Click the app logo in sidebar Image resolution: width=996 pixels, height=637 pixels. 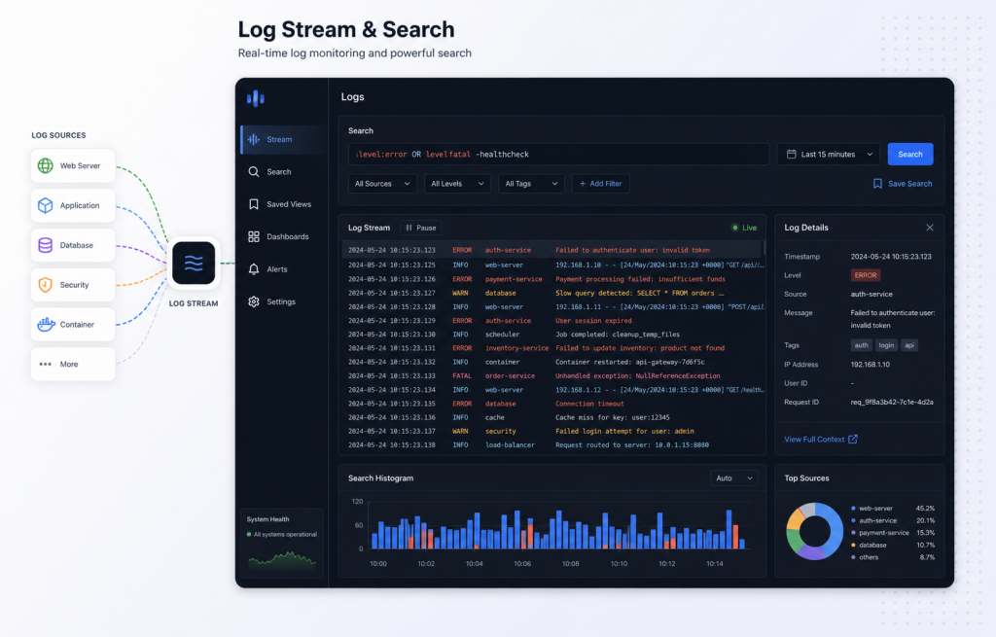point(256,98)
